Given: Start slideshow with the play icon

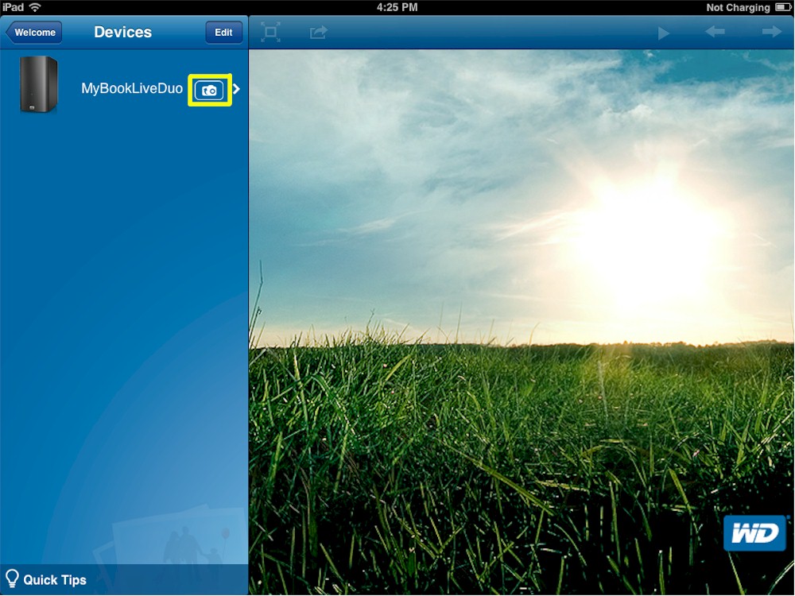Looking at the screenshot, I should [663, 33].
